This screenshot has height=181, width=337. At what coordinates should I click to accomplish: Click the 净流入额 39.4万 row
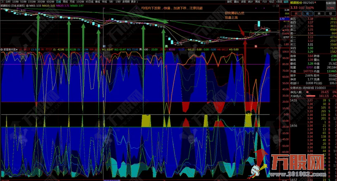[x=313, y=92]
